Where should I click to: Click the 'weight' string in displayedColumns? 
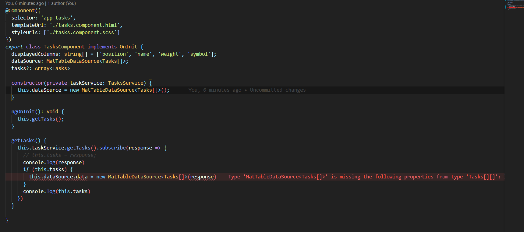click(x=170, y=54)
